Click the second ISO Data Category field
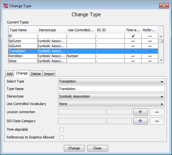Image resolution: width=172 pixels, height=155 pixels. [x=119, y=121]
